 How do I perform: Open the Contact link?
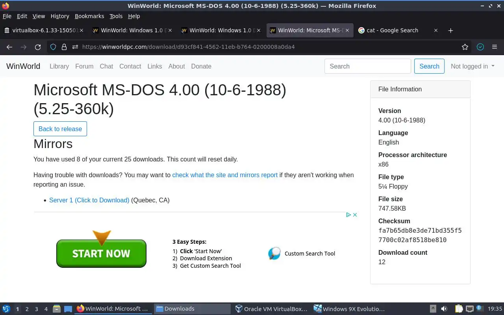coord(130,66)
